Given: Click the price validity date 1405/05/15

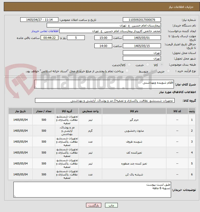Looking at the screenshot, I should point(142,46).
